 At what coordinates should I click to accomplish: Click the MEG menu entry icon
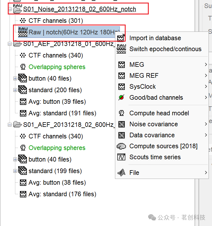pos(122,64)
